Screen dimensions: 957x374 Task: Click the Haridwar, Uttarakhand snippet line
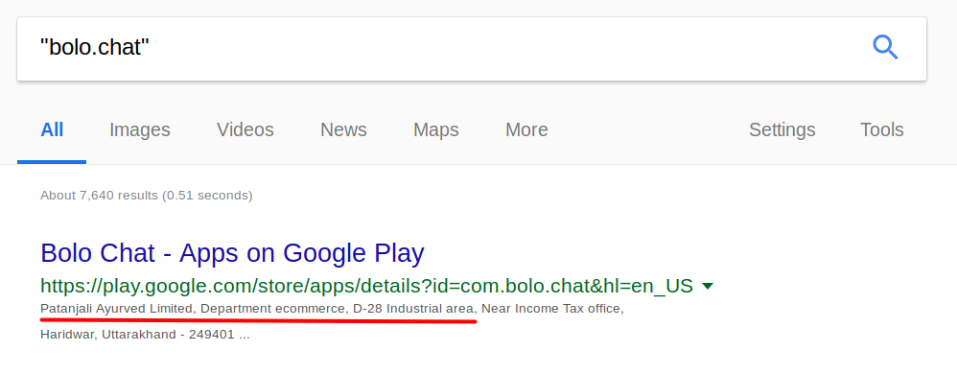pyautogui.click(x=145, y=335)
